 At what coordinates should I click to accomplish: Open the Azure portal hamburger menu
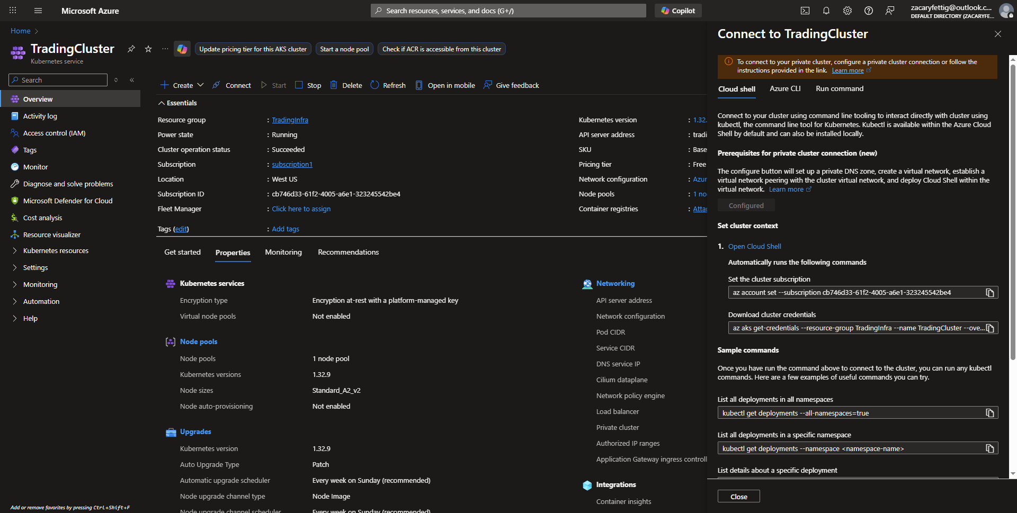click(x=38, y=11)
